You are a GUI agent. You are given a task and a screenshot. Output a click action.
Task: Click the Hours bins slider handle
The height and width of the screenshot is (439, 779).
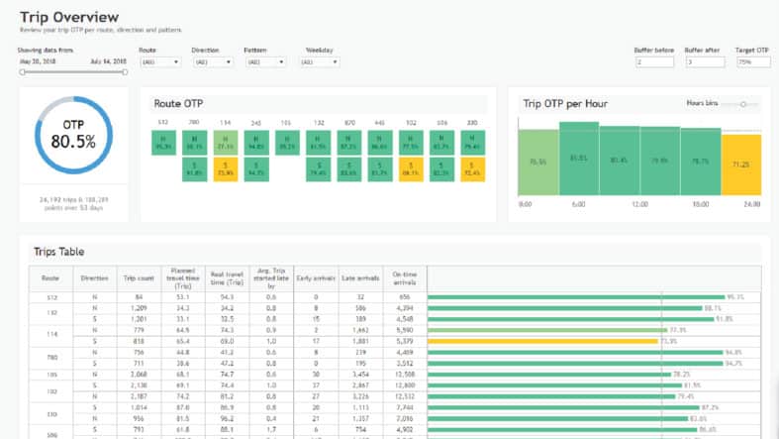(x=743, y=104)
